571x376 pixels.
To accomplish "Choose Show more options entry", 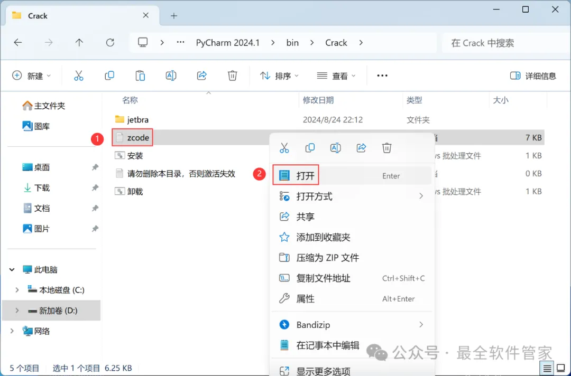I will (x=352, y=371).
